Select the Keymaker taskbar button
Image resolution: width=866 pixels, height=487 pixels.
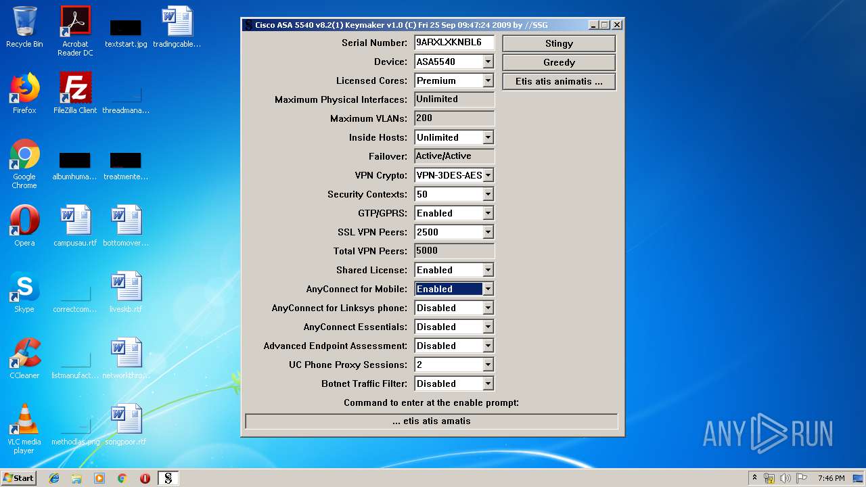coord(168,478)
